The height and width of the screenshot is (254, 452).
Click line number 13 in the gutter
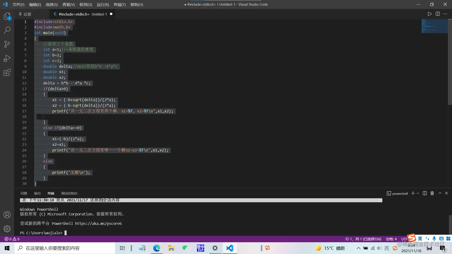24,89
